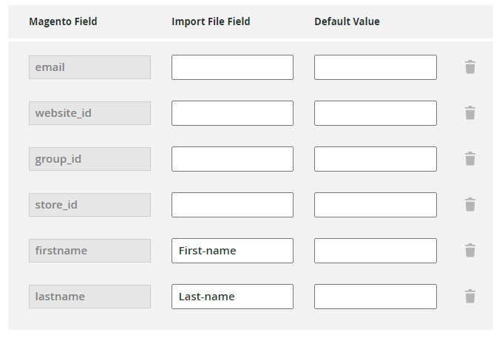This screenshot has width=502, height=338.
Task: Focus Import File Field for website_id
Action: 232,113
